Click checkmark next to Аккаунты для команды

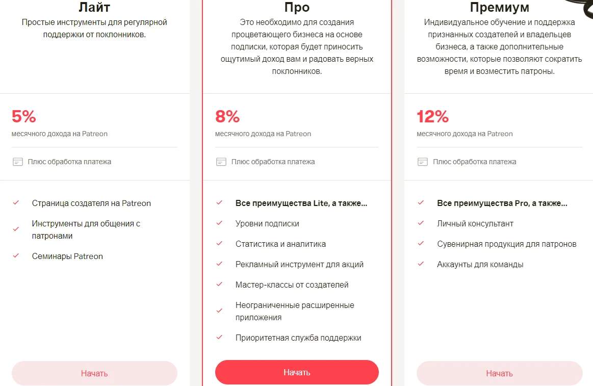(x=421, y=264)
